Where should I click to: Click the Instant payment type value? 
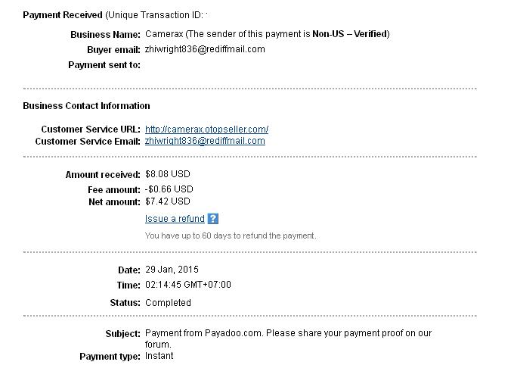159,356
